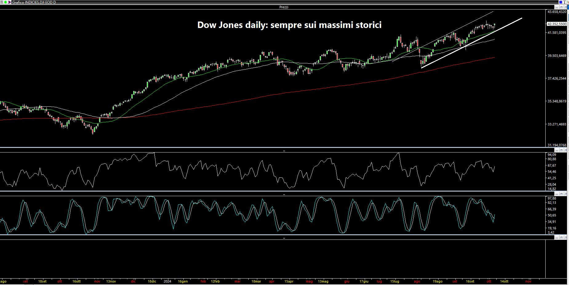The height and width of the screenshot is (285, 569).
Task: Click the 19ago date label on time axis
Action: coord(438,281)
